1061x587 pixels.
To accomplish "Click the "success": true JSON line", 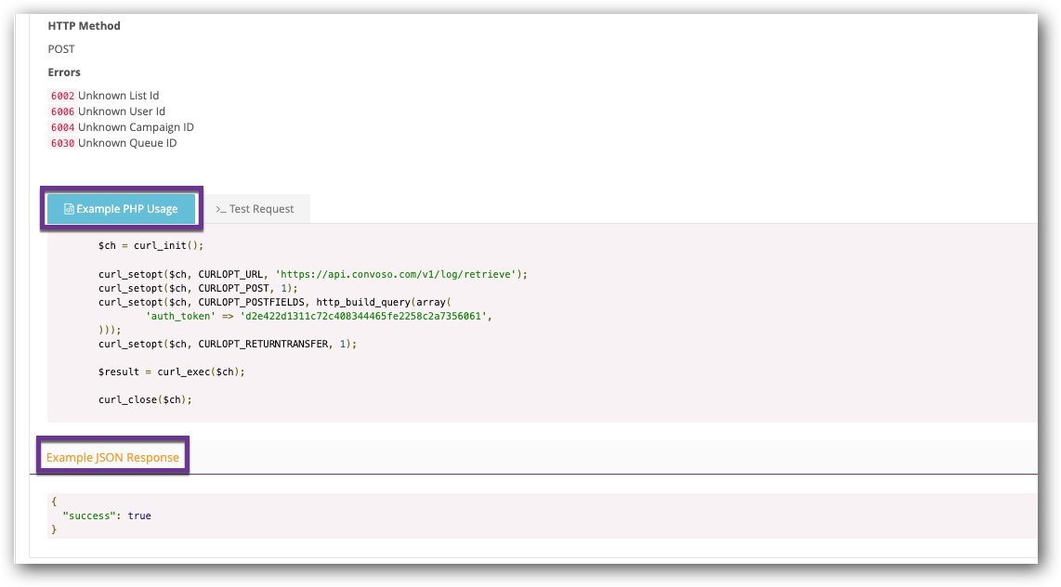I will click(107, 515).
